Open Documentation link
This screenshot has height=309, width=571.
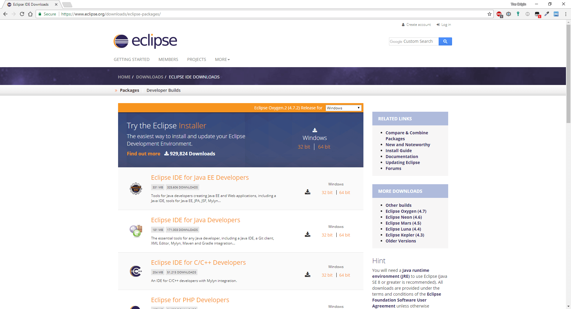click(x=402, y=157)
